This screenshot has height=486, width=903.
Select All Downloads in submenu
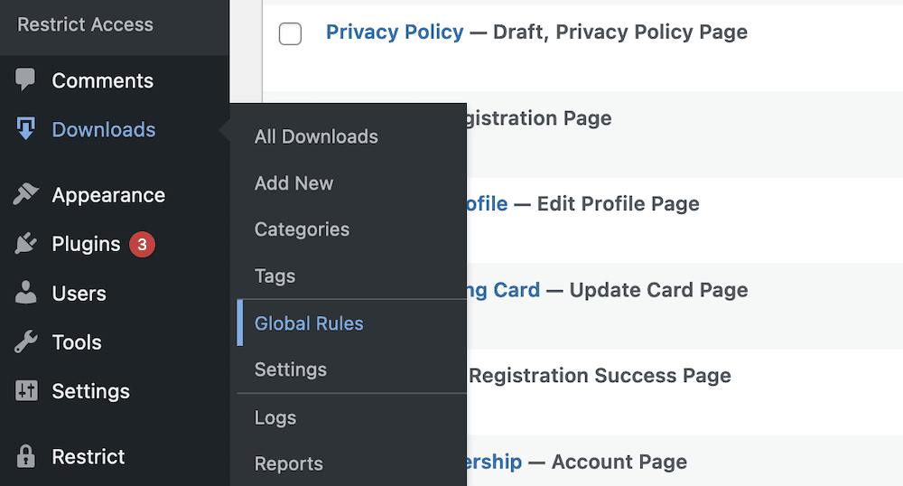(316, 136)
